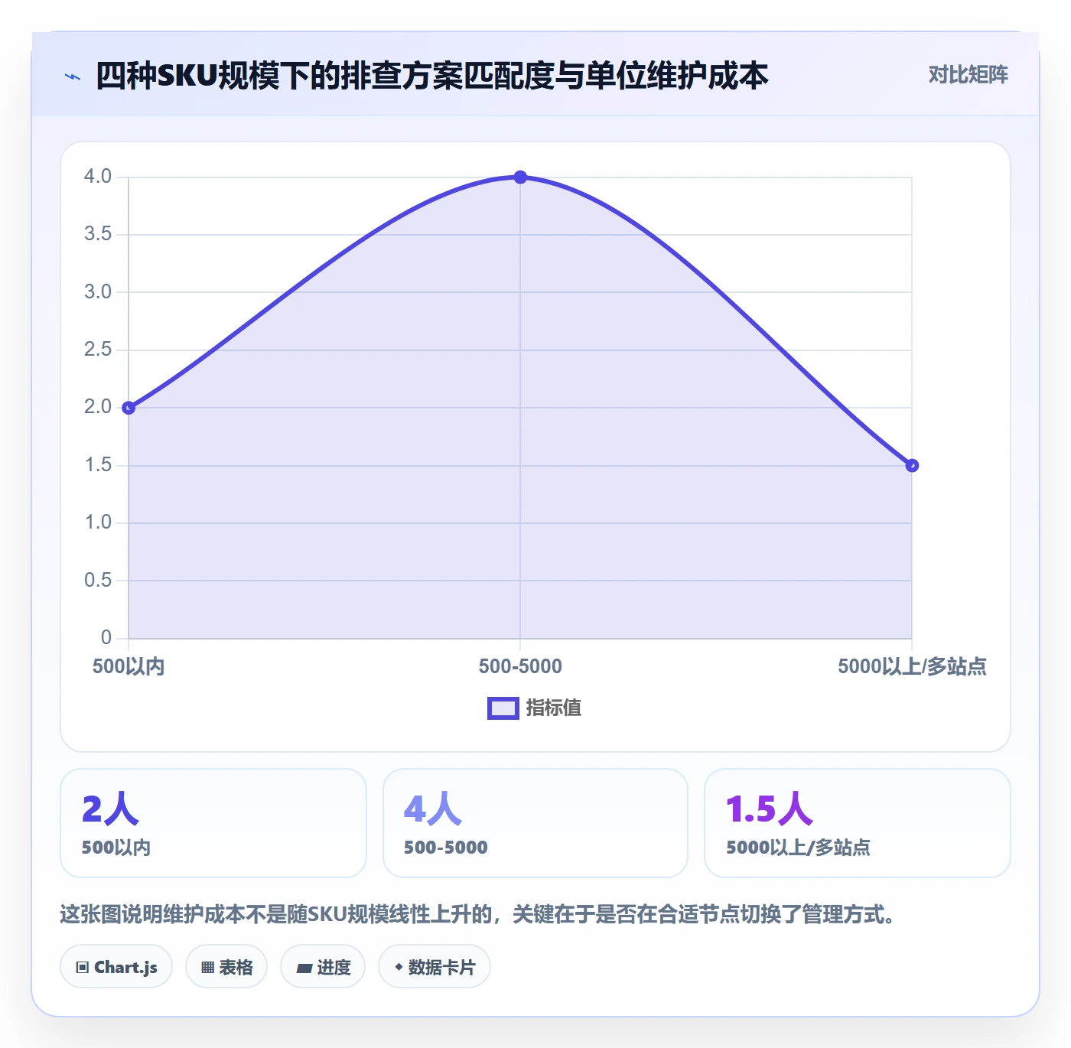1071x1048 pixels.
Task: Click the y-axis value 3.0
Action: (98, 292)
